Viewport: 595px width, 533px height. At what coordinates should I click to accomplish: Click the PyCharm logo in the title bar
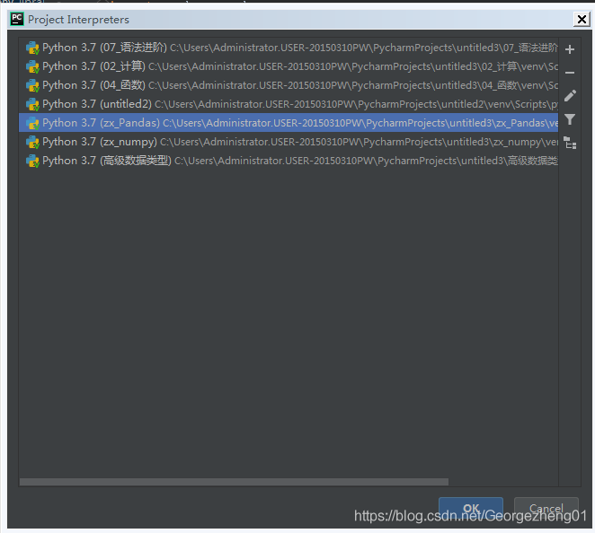(x=17, y=19)
